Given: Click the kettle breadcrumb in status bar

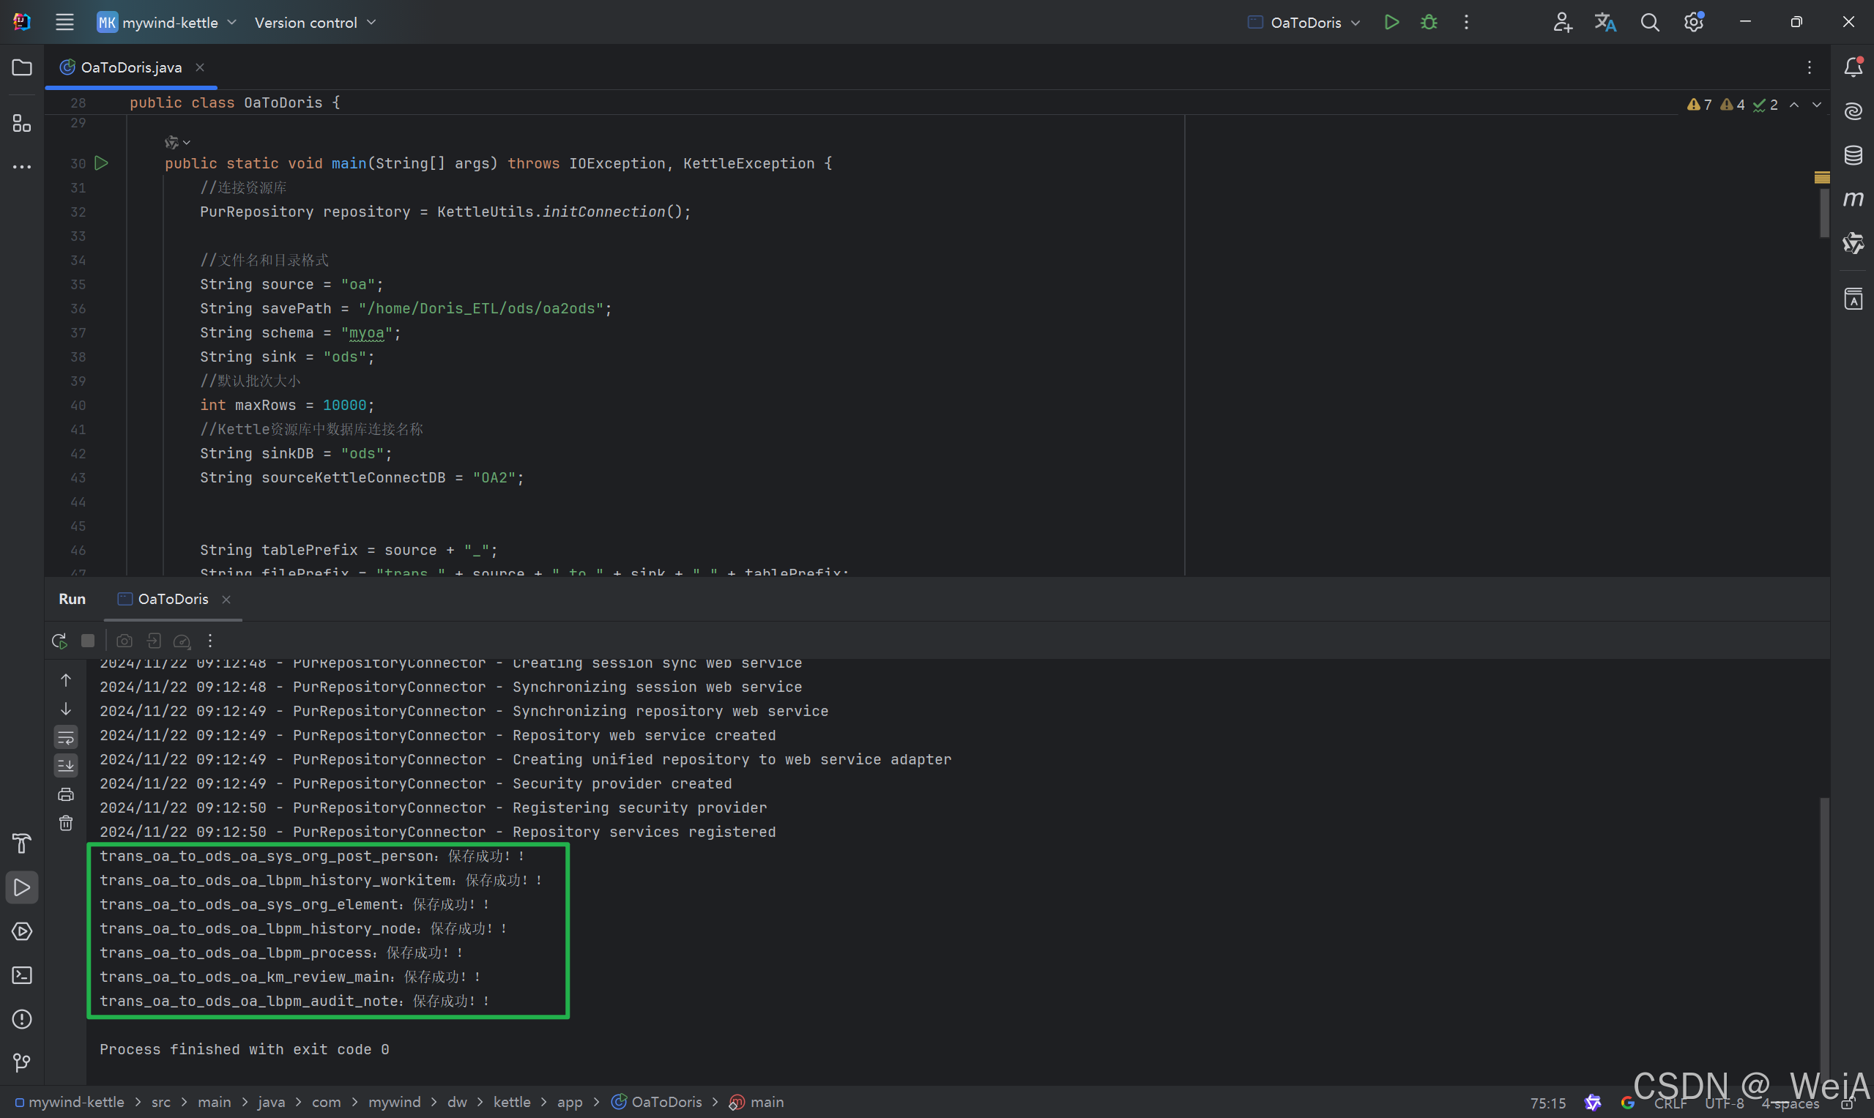Looking at the screenshot, I should pos(512,1102).
